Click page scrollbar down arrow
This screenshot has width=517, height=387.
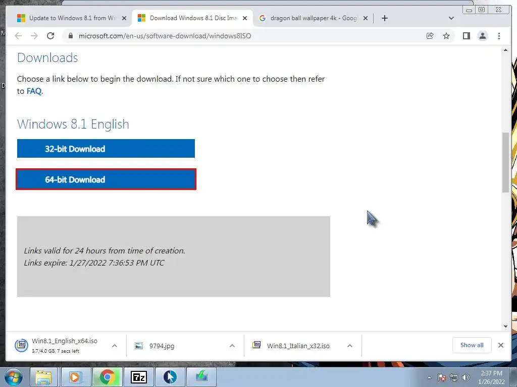tap(505, 327)
